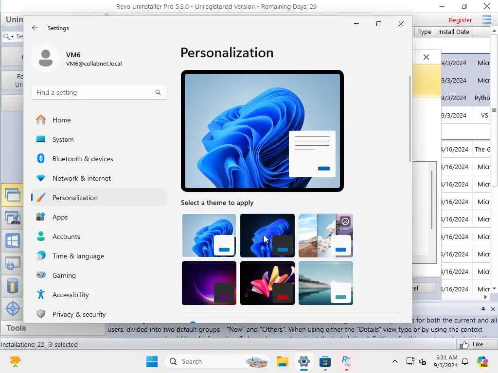This screenshot has height=373, width=498.
Task: Select Personalization in the sidebar
Action: (x=99, y=198)
